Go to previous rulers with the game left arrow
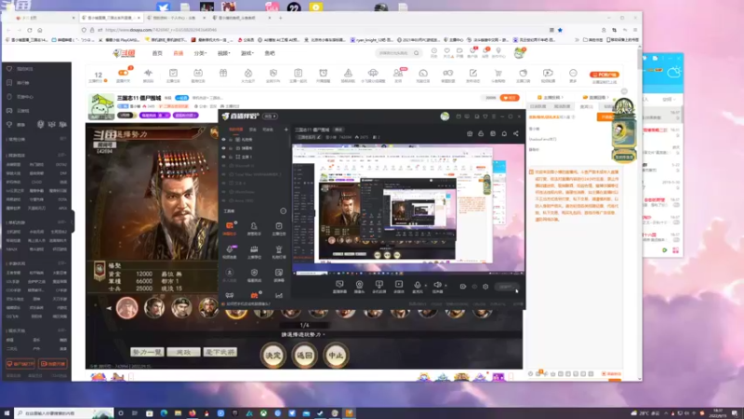Viewport: 744px width, 419px height. click(x=109, y=308)
